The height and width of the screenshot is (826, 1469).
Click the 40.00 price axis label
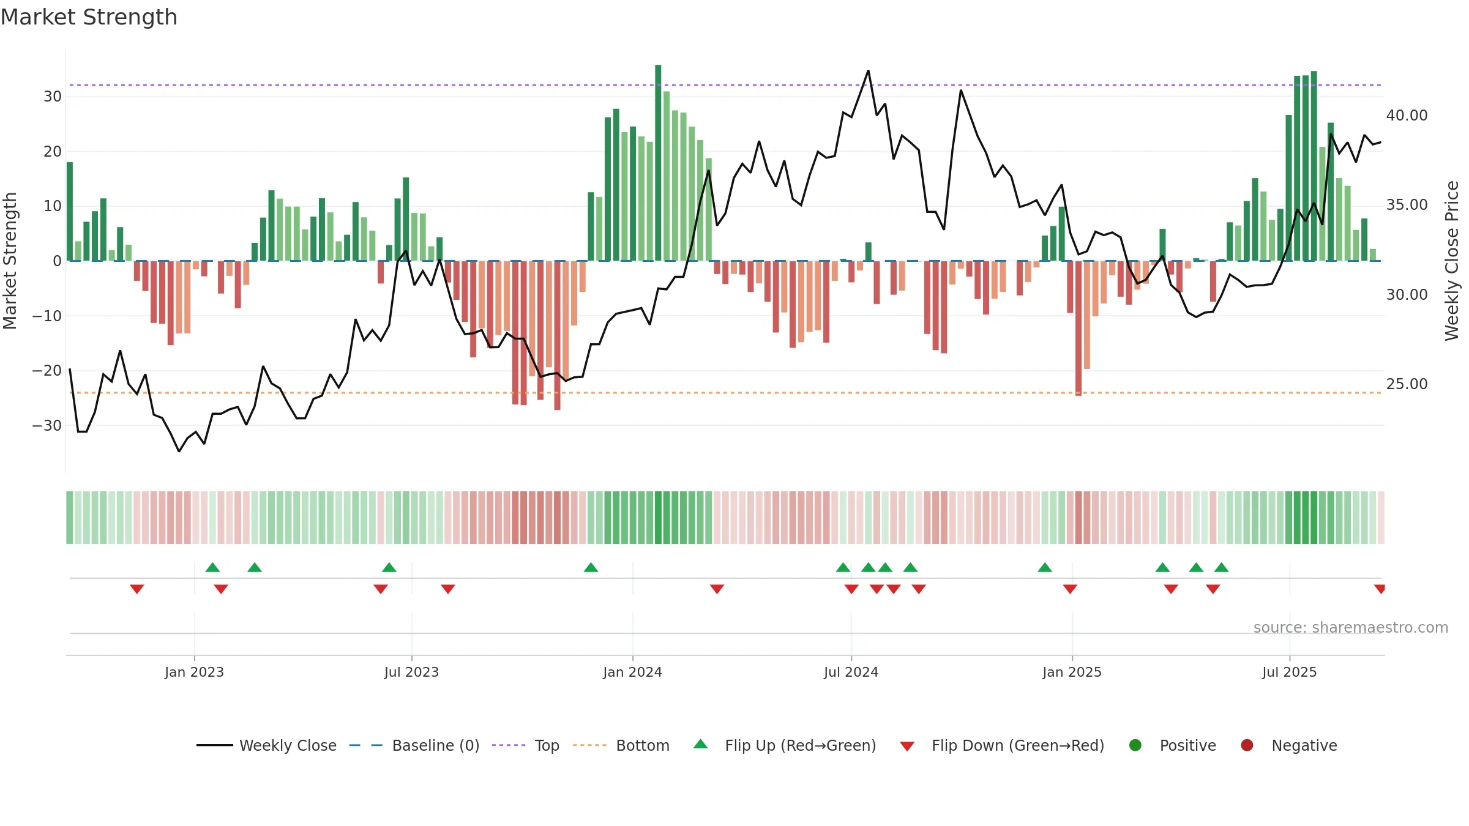tap(1407, 115)
